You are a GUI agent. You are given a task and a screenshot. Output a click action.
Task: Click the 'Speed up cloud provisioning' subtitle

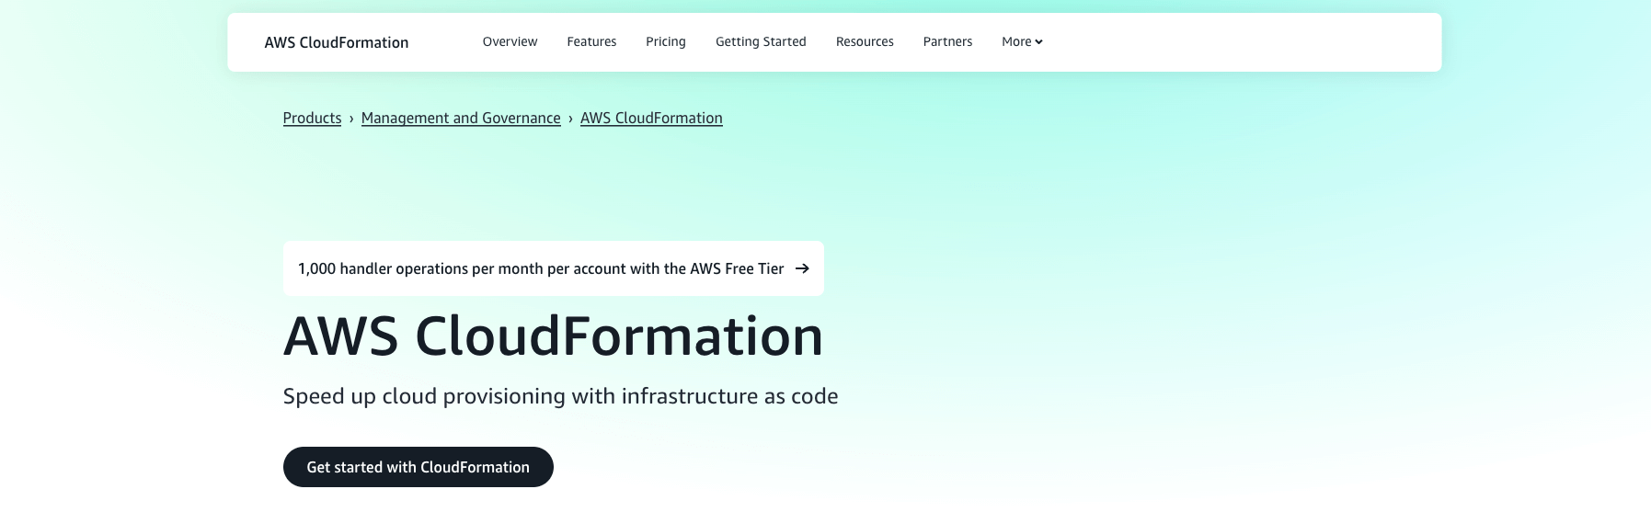(x=560, y=396)
